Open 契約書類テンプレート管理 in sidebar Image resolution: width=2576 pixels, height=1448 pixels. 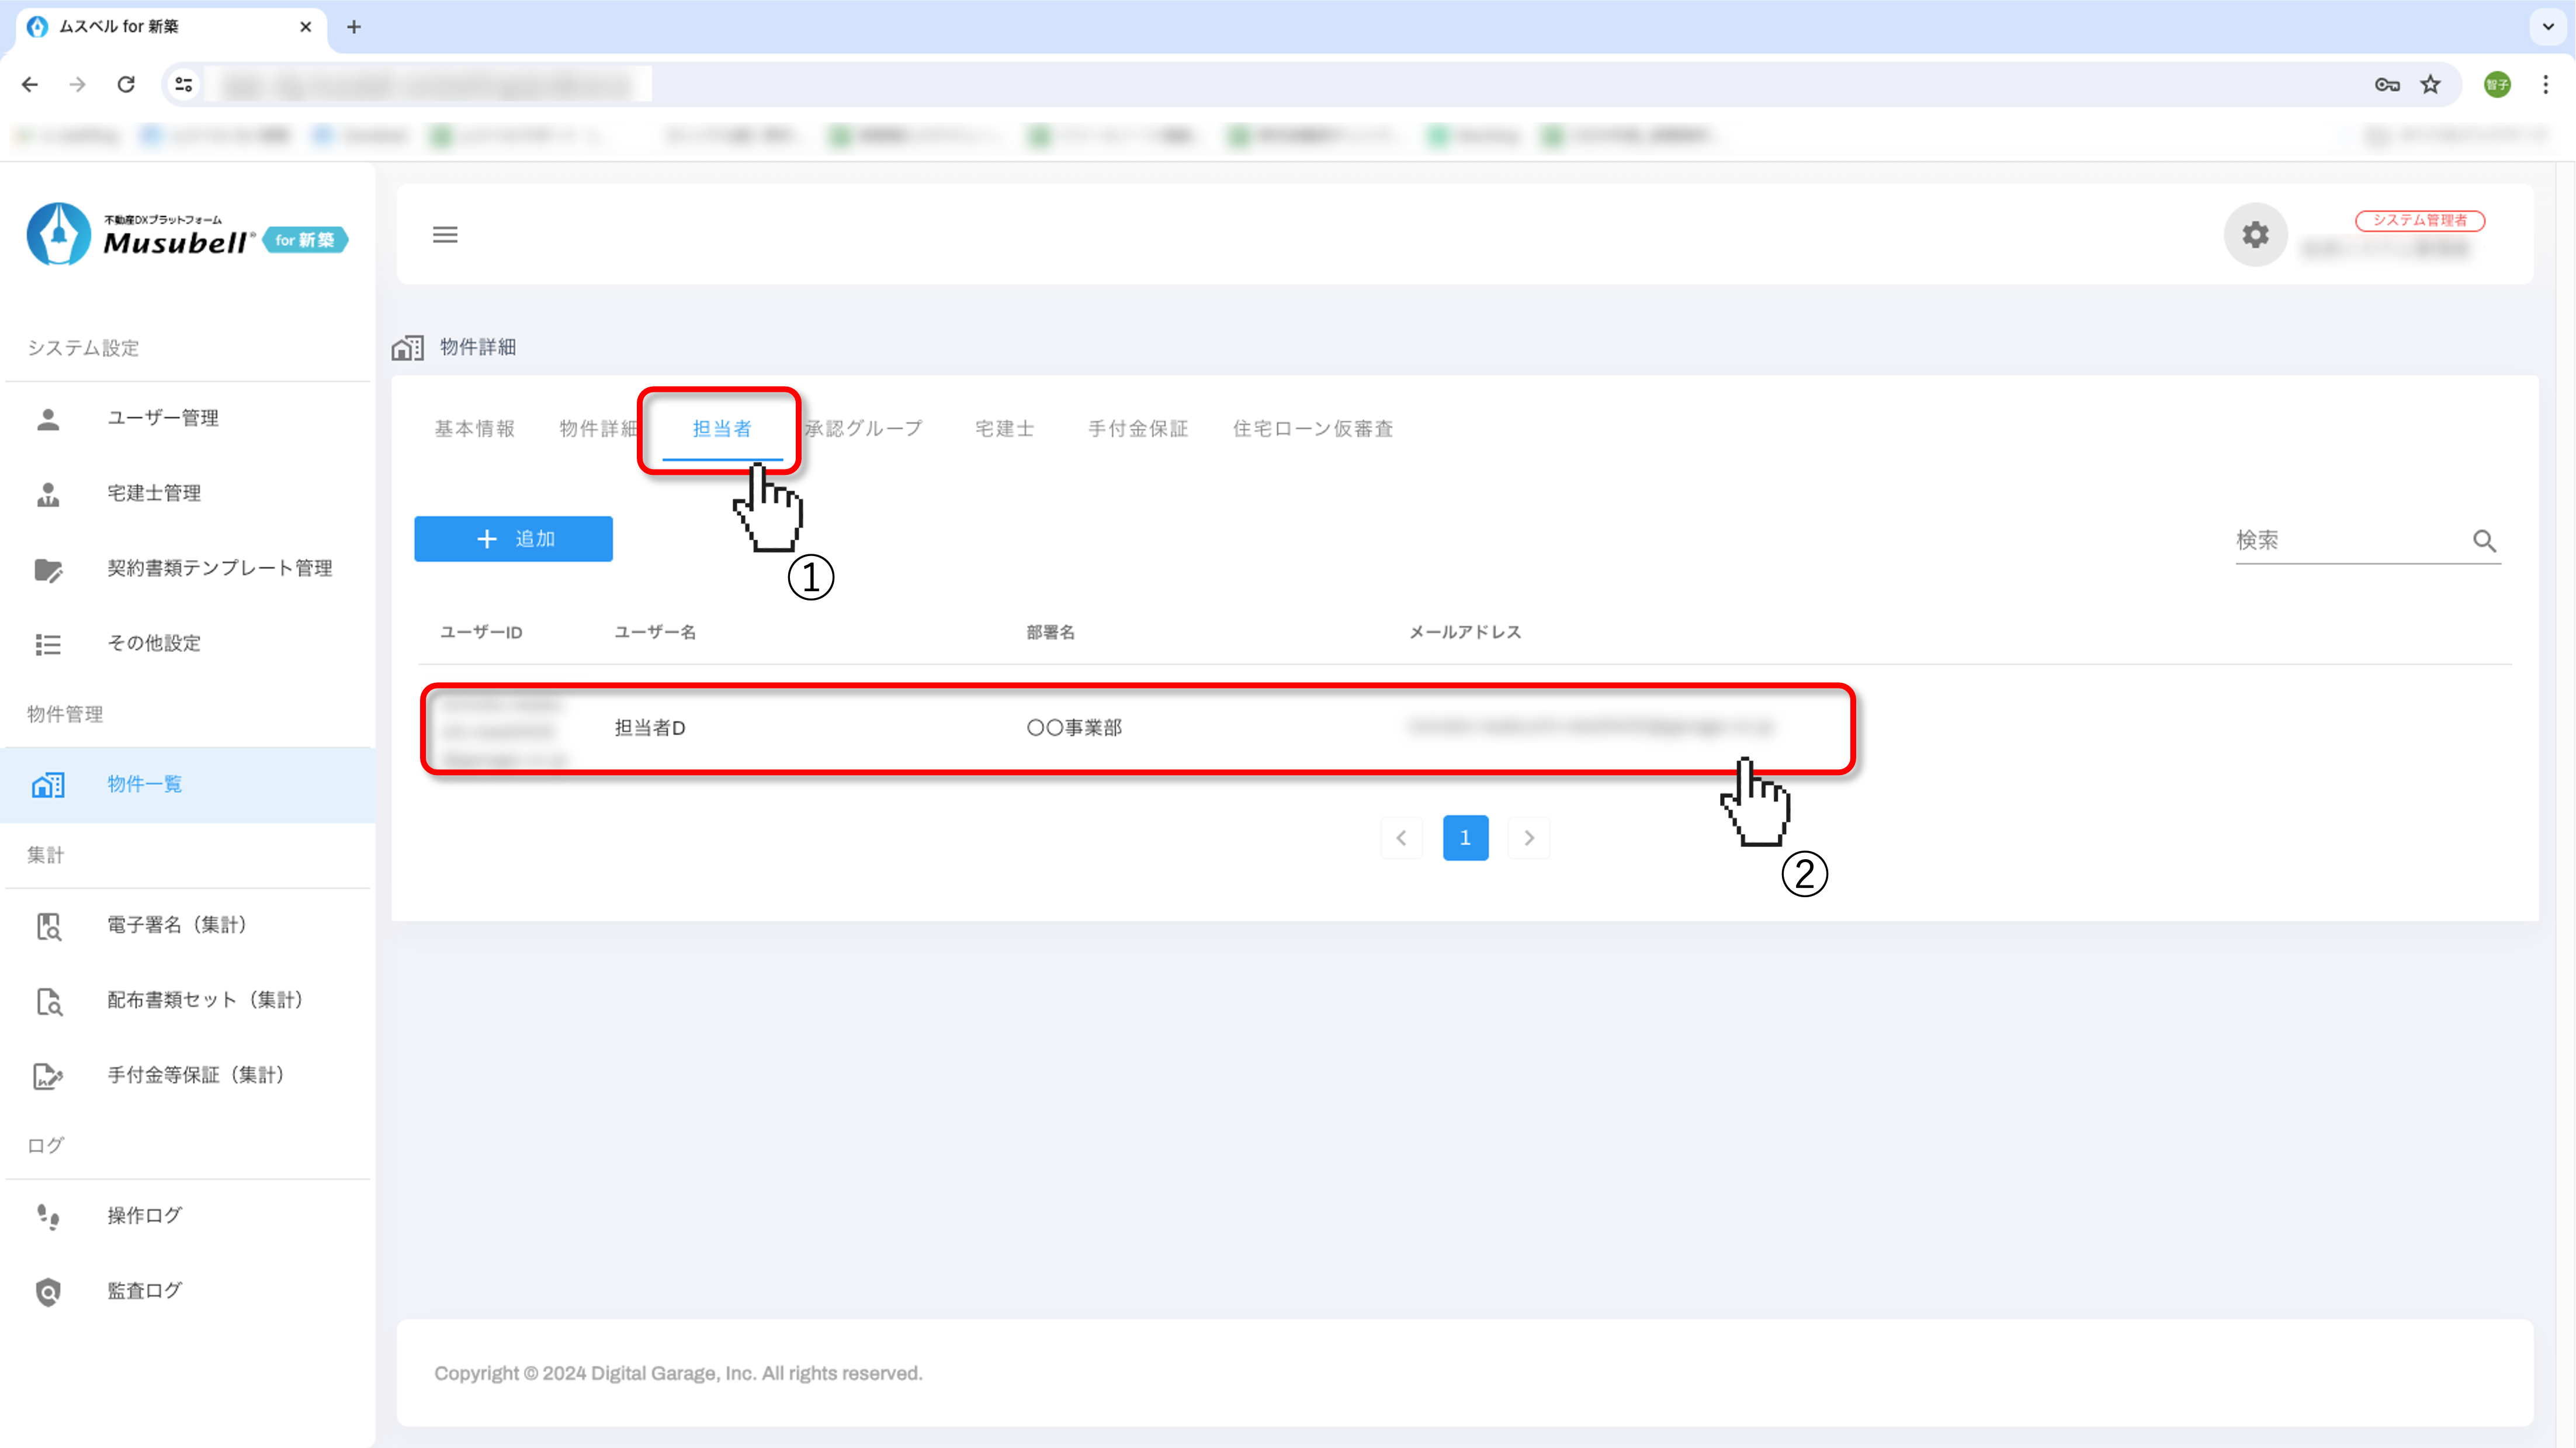coord(219,568)
